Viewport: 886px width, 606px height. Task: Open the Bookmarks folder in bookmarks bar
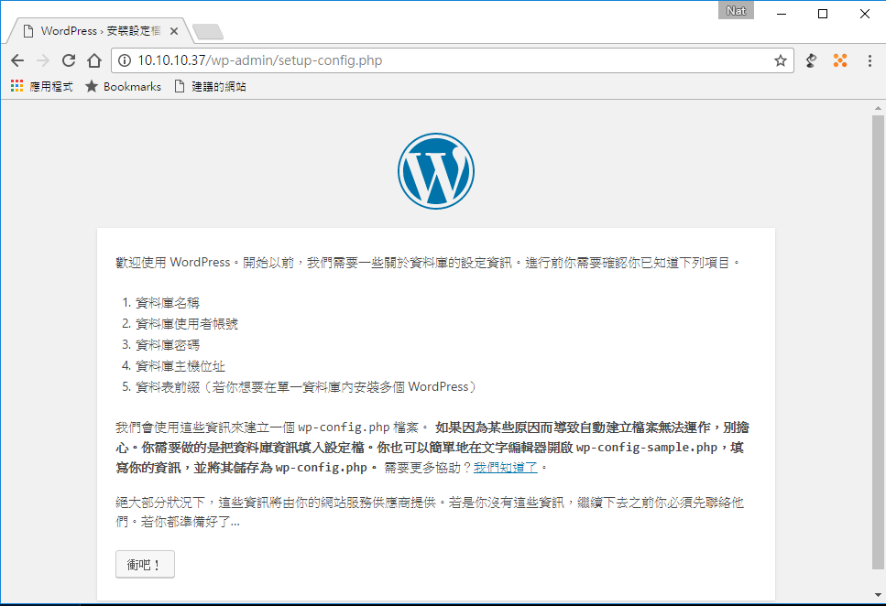(123, 86)
